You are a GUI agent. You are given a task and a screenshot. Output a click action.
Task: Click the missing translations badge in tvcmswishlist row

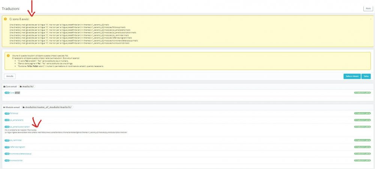click(362, 160)
